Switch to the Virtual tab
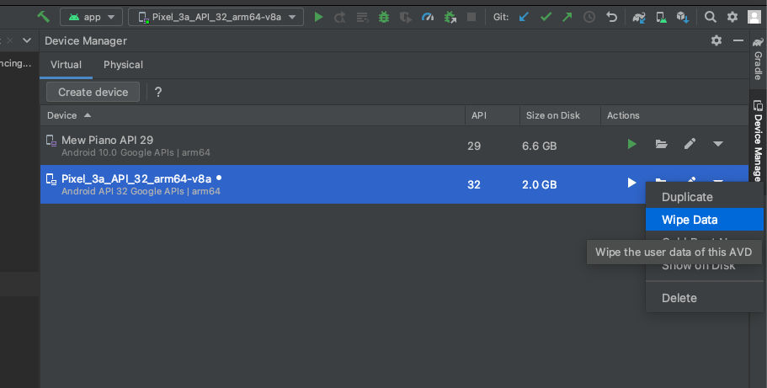The width and height of the screenshot is (767, 388). tap(66, 65)
